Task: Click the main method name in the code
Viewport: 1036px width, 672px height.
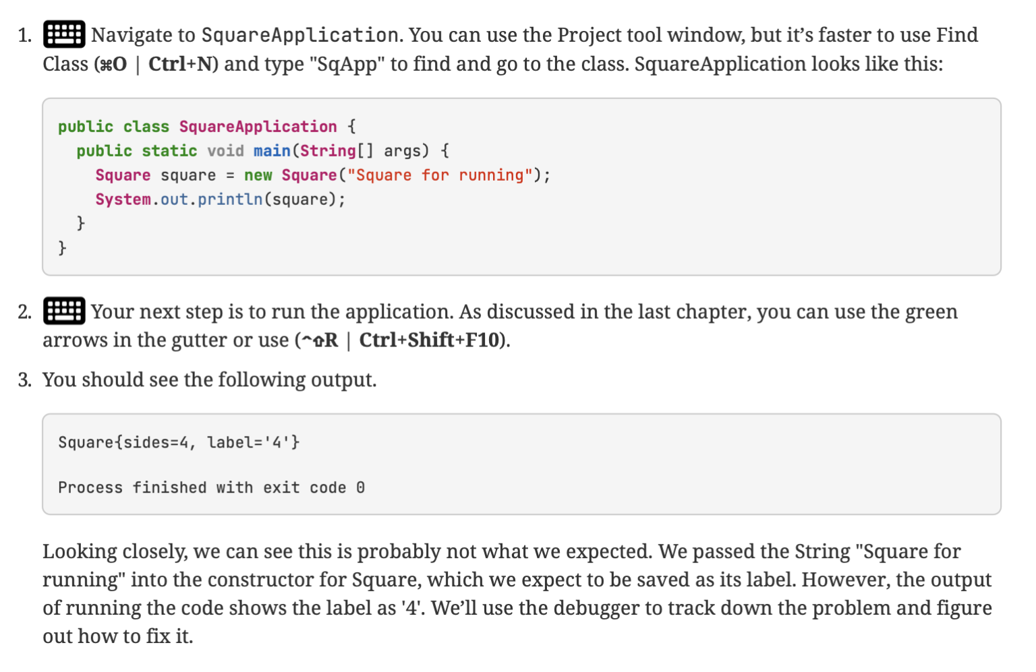Action: [x=272, y=151]
